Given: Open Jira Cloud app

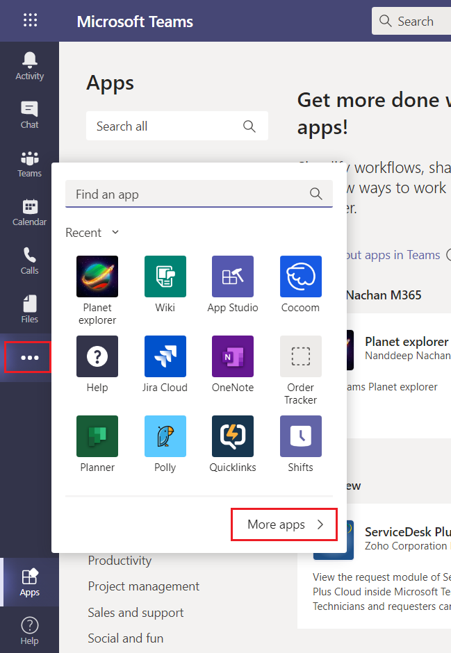Looking at the screenshot, I should pos(165,356).
